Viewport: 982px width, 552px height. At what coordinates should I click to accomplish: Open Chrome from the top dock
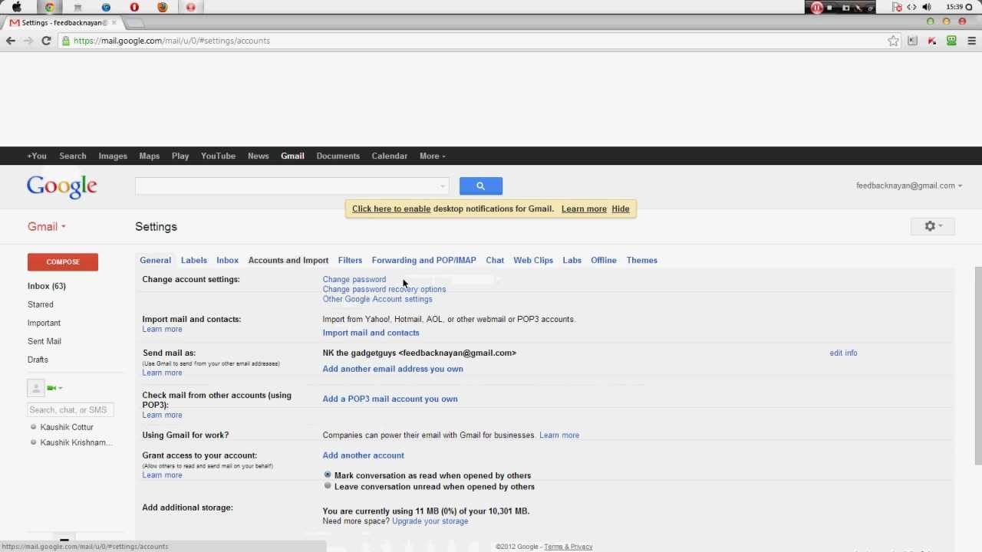49,7
